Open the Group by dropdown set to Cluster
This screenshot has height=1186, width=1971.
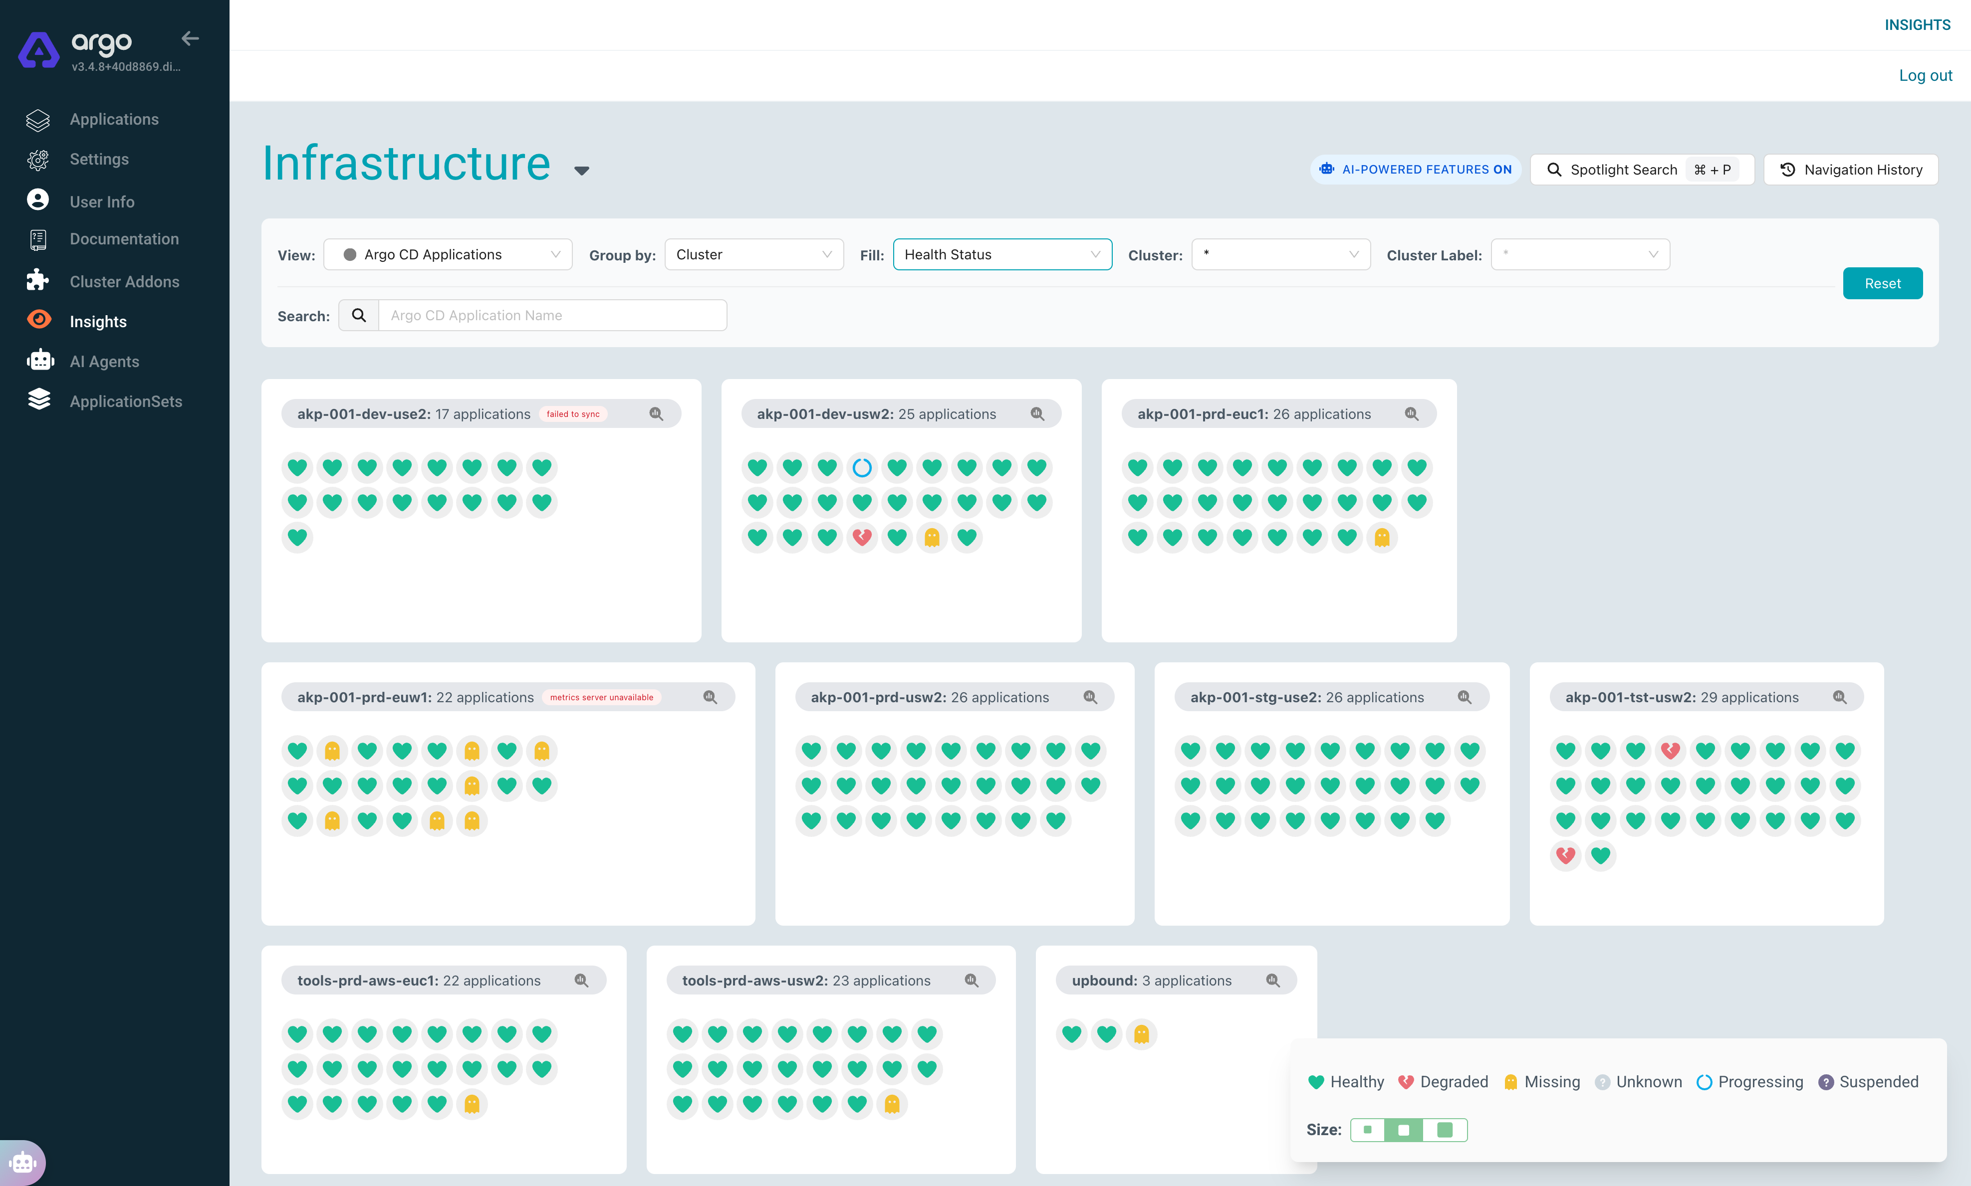[x=754, y=254]
